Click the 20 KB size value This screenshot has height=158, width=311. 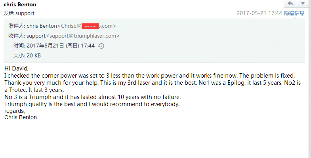pyautogui.click(x=34, y=55)
